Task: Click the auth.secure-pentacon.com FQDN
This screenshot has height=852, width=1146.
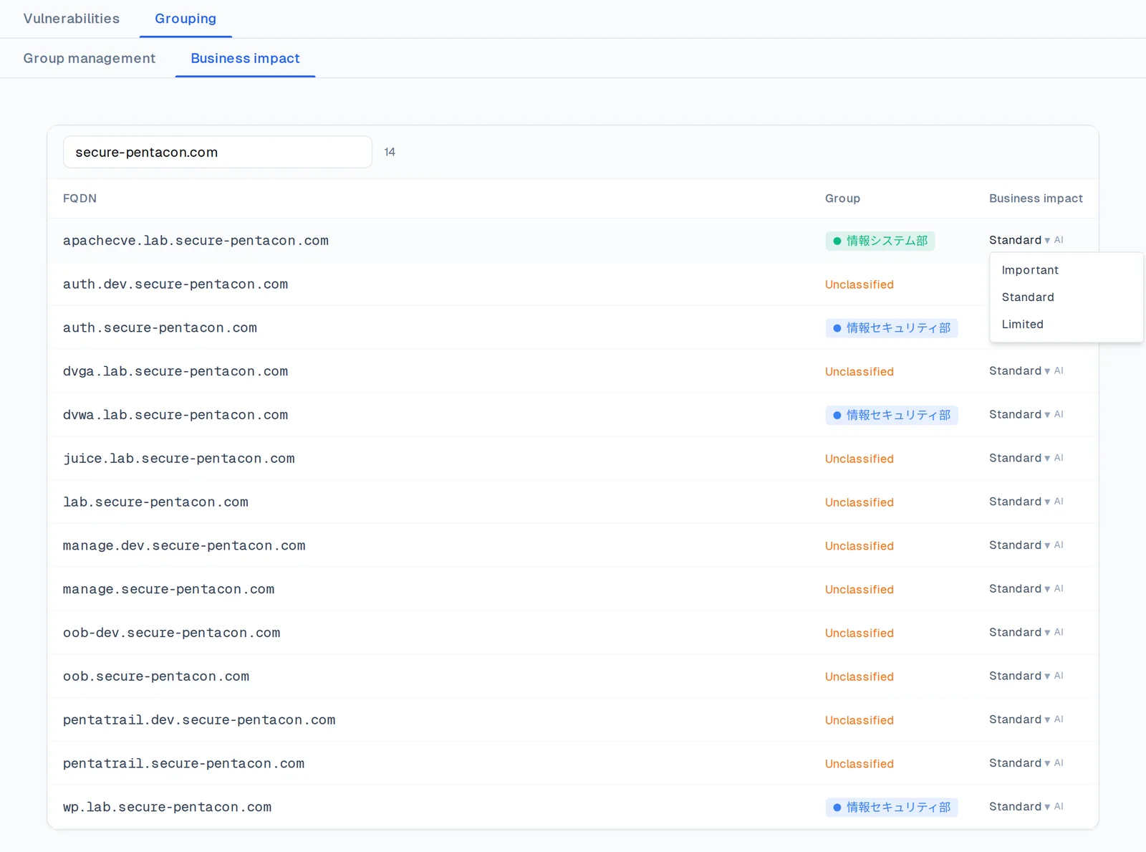Action: click(160, 328)
